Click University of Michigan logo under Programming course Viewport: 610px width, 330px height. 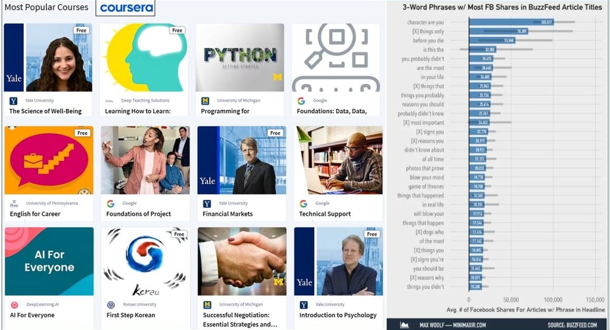pos(205,101)
